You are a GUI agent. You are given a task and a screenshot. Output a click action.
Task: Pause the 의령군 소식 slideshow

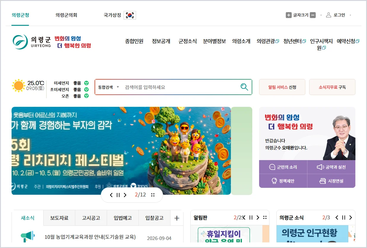(344, 218)
